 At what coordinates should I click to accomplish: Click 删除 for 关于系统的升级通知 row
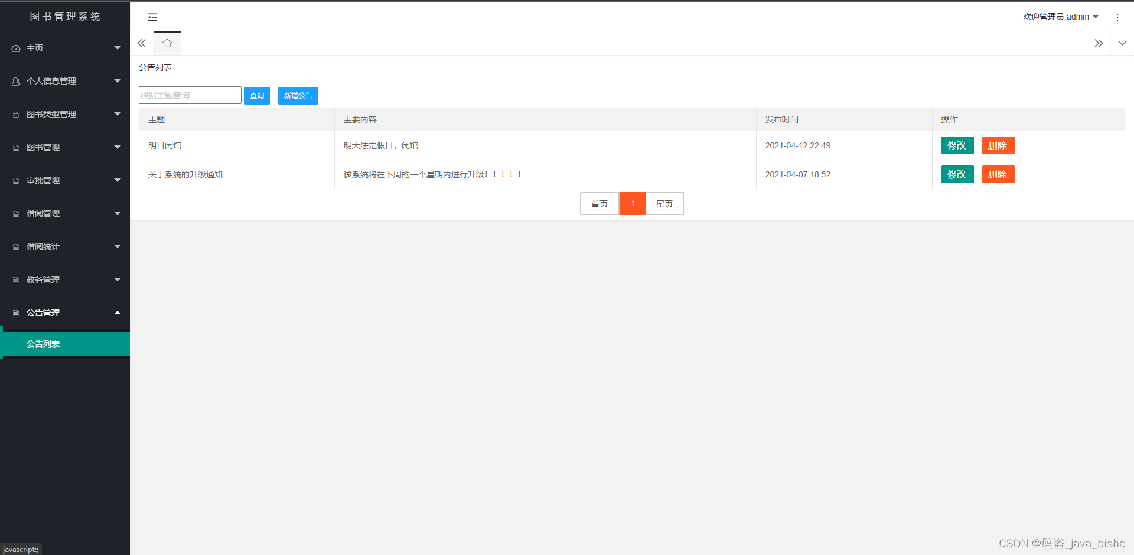pos(998,174)
